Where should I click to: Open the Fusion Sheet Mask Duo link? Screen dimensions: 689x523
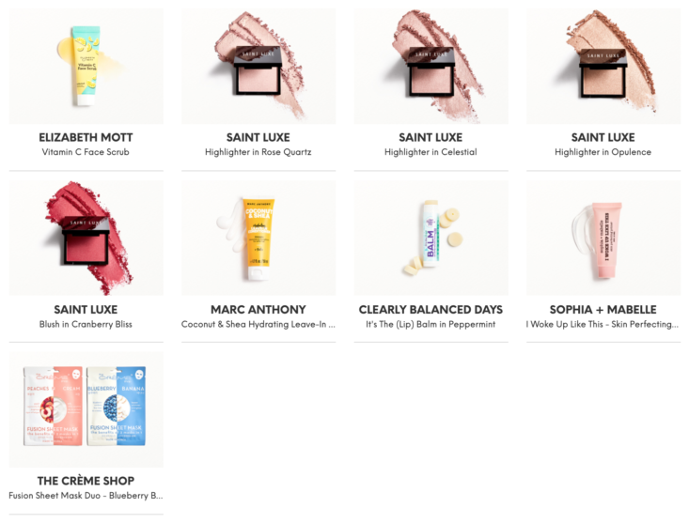86,496
